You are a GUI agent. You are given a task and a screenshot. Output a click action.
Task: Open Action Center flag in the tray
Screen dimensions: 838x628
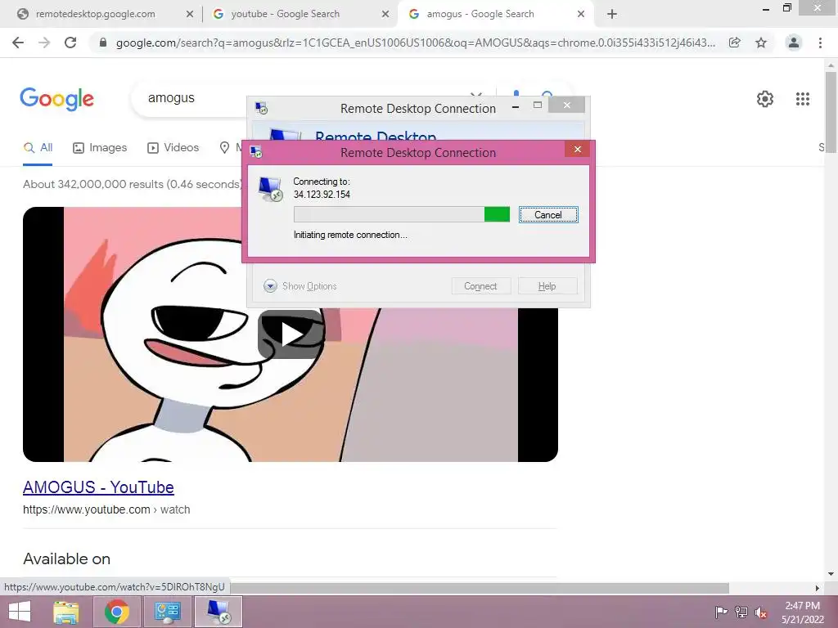(x=721, y=612)
